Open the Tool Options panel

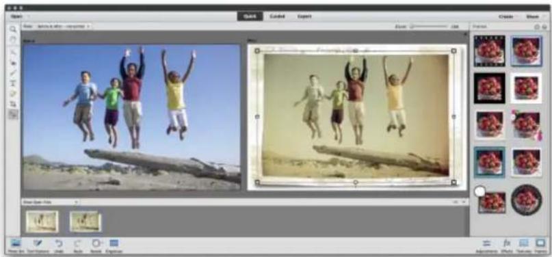click(38, 246)
